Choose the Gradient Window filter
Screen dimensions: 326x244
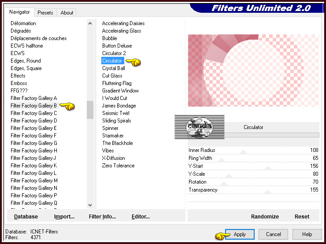click(120, 91)
